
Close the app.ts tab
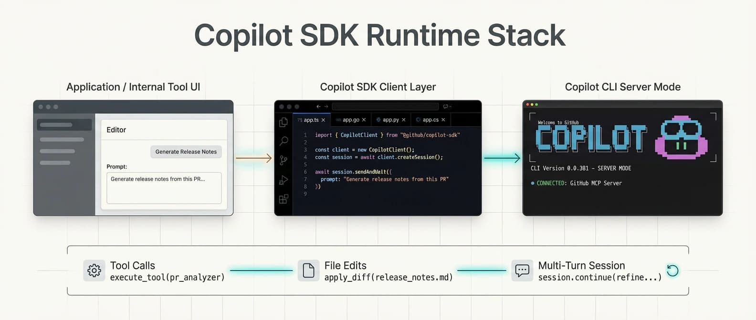pyautogui.click(x=323, y=120)
